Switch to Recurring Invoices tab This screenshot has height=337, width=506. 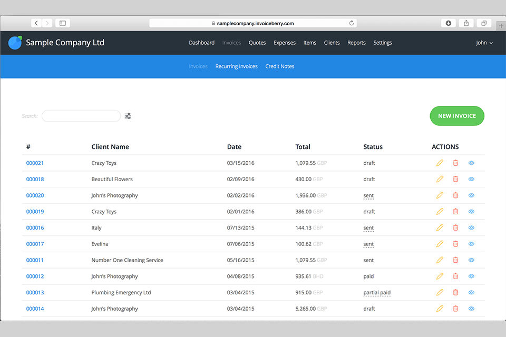[237, 66]
